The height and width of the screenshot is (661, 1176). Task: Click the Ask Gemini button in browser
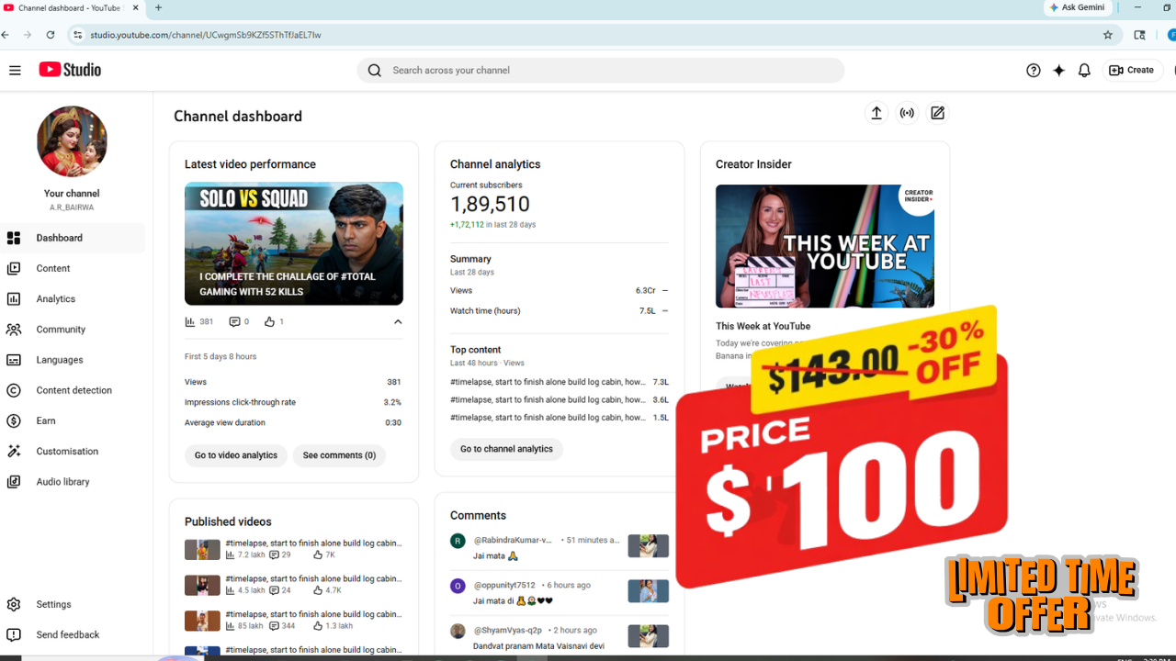[x=1077, y=7]
